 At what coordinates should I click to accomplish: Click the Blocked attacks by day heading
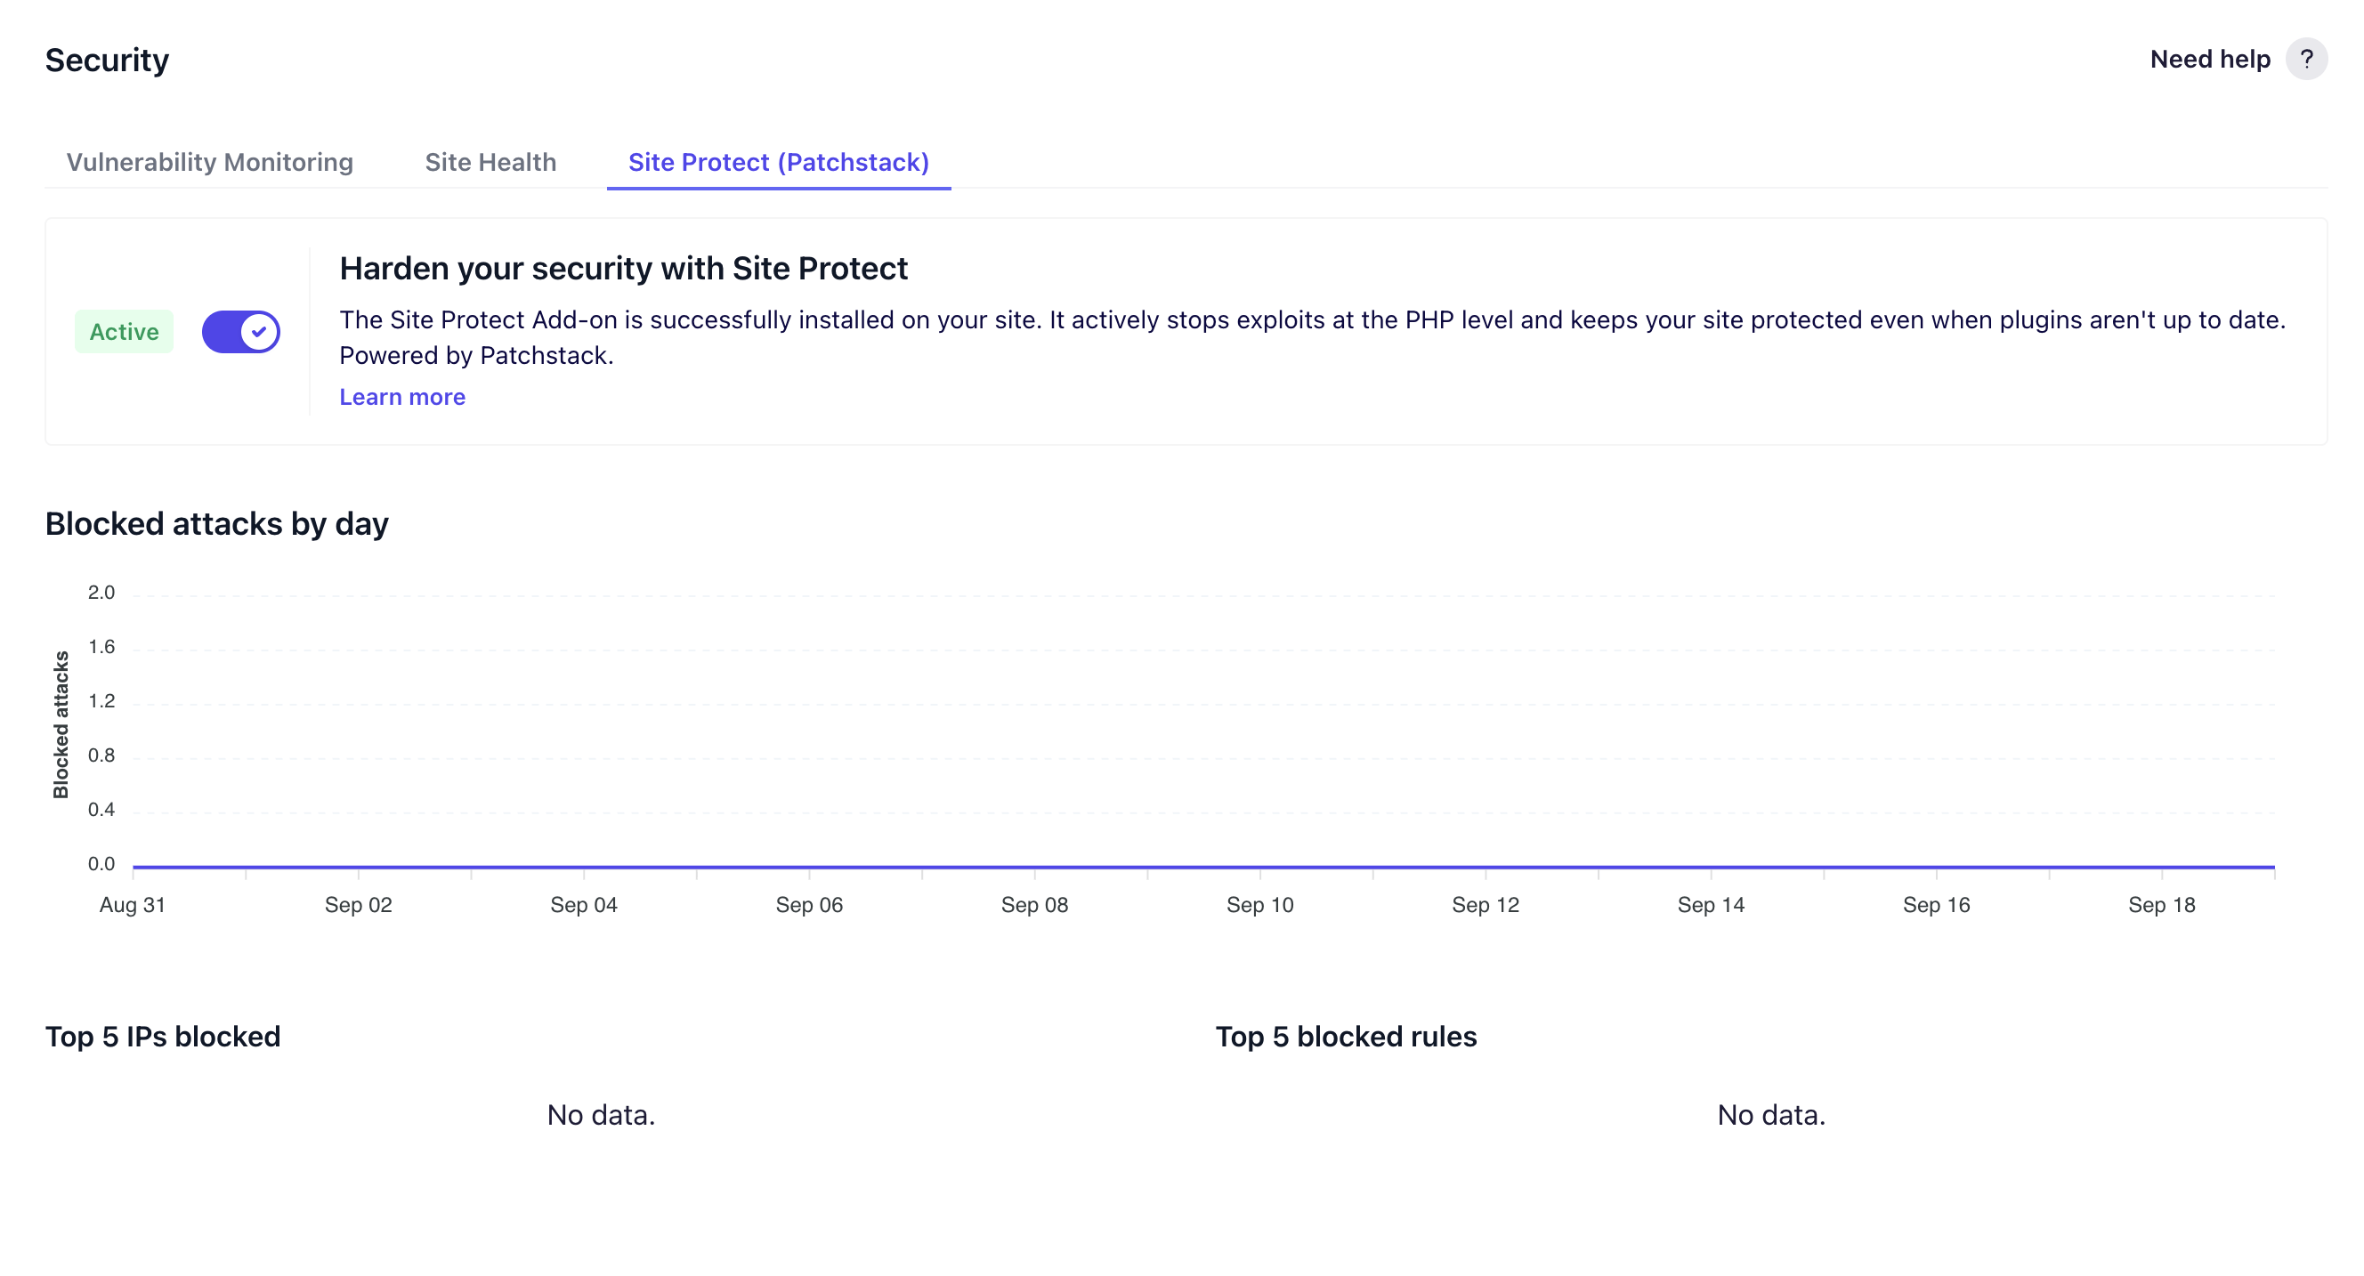click(x=216, y=524)
